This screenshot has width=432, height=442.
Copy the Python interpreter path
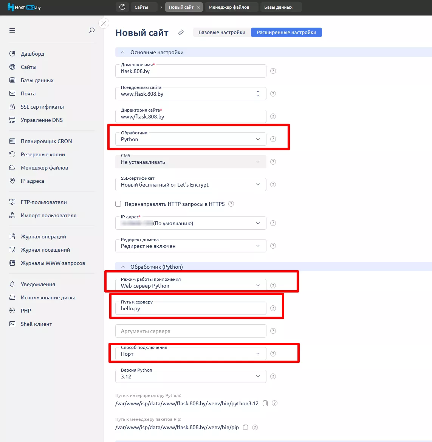tap(265, 403)
